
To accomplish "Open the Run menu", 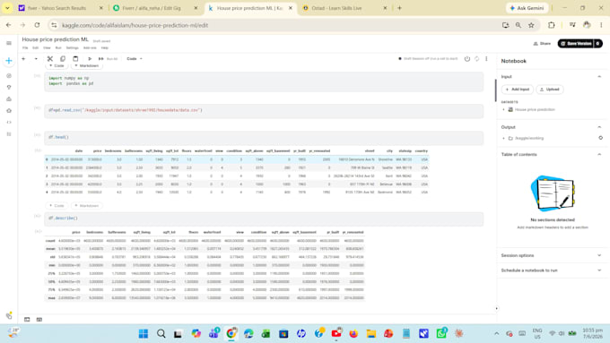I will point(58,47).
